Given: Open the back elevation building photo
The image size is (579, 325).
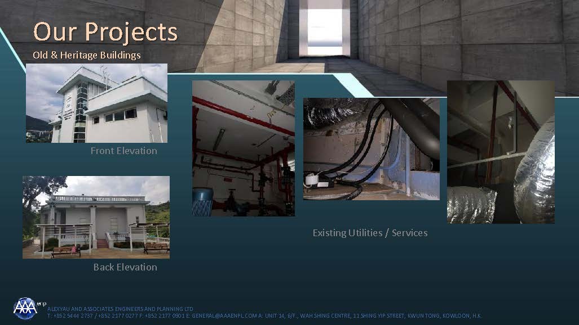Looking at the screenshot, I should pos(96,217).
